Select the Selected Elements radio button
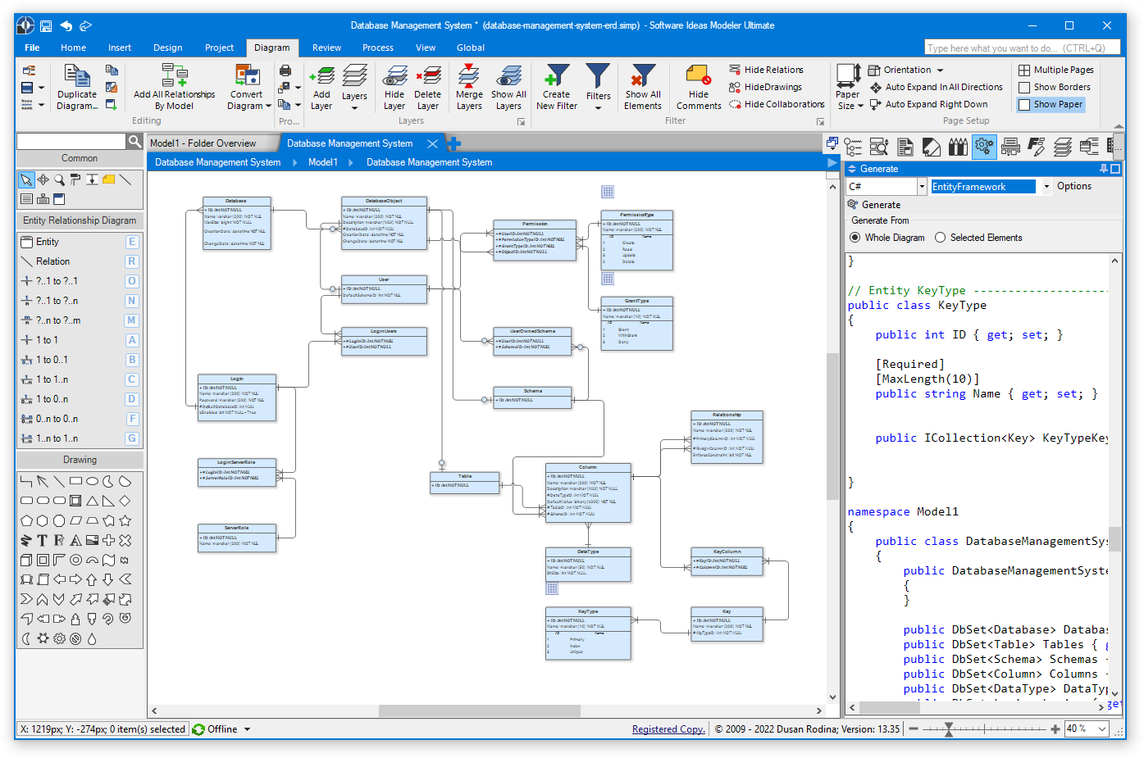 [x=940, y=237]
